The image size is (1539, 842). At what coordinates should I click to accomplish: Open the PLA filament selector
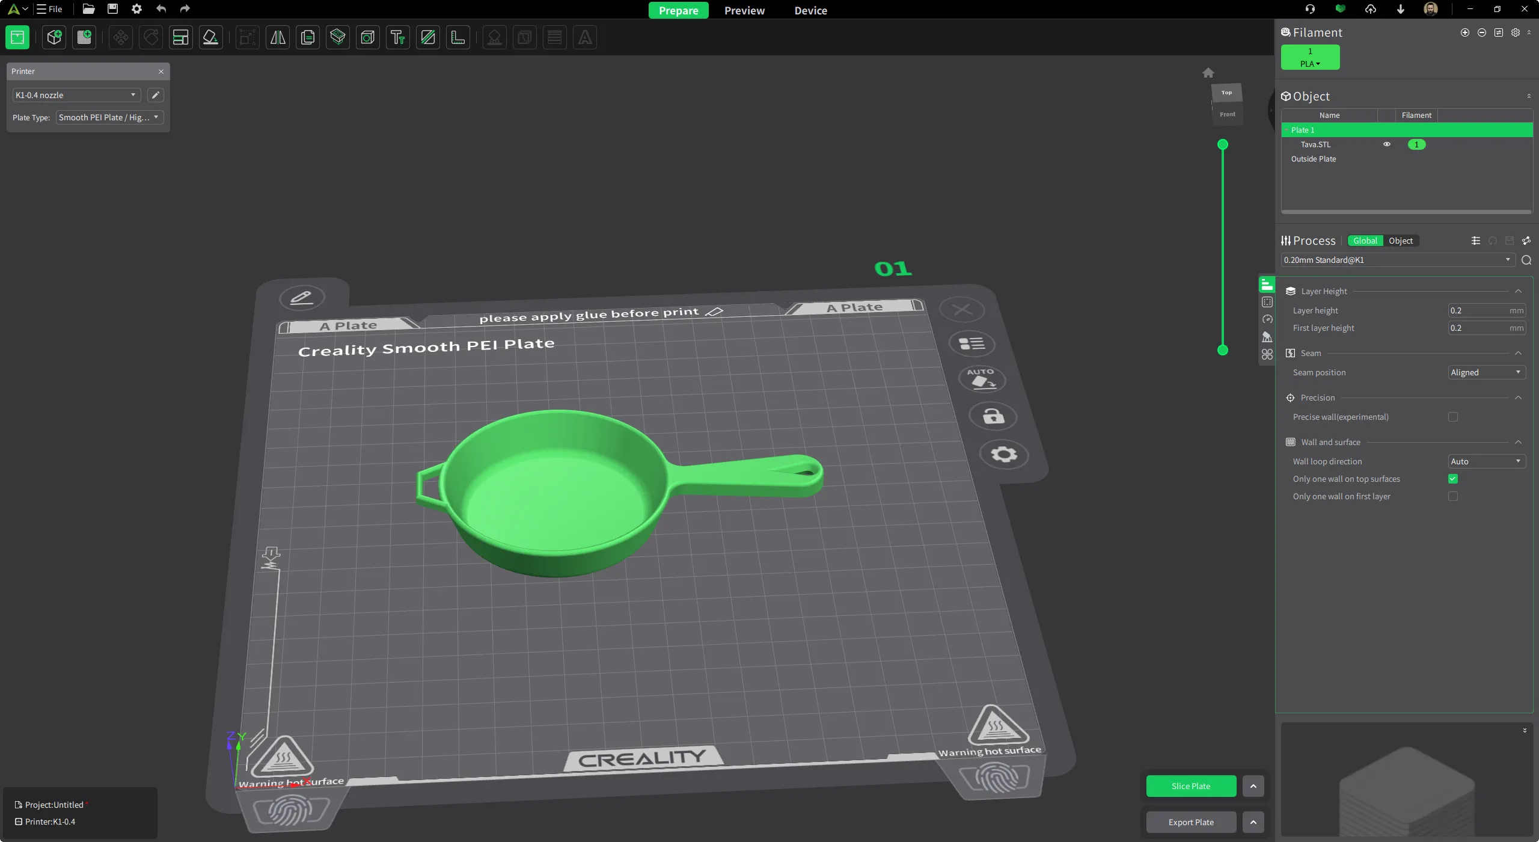(x=1310, y=63)
